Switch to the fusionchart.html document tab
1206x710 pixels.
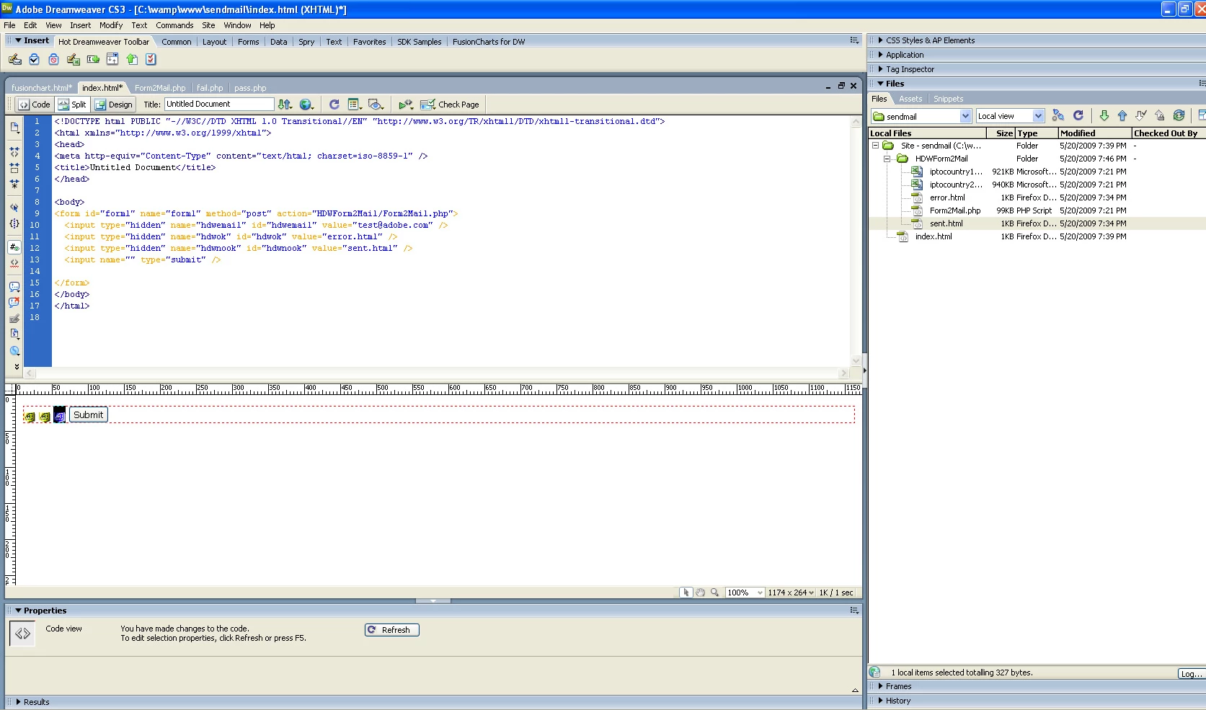(42, 88)
